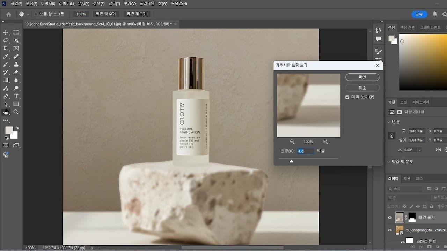Collapse the 변형 section
The height and width of the screenshot is (251, 447).
click(x=389, y=122)
